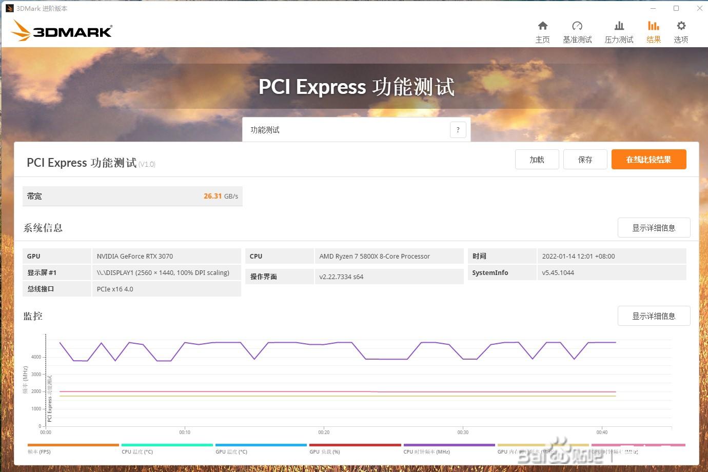Open the 基准测试 benchmarks tab

pyautogui.click(x=577, y=32)
